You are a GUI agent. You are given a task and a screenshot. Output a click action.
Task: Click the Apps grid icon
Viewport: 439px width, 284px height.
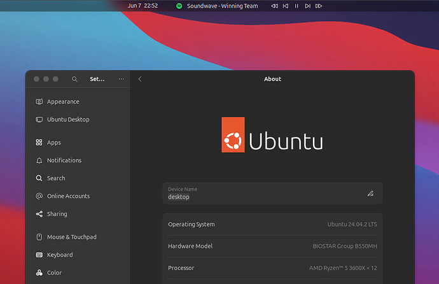pos(39,143)
